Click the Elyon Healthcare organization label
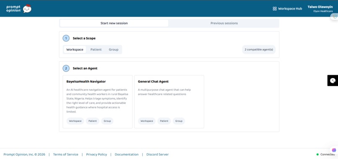 [x=323, y=11]
